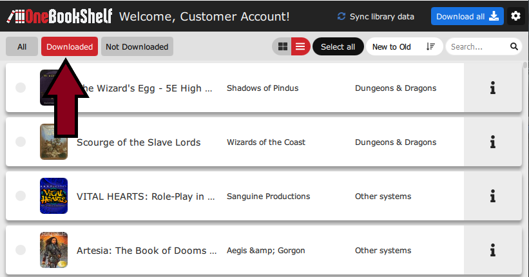Switch to grid view layout

point(282,46)
